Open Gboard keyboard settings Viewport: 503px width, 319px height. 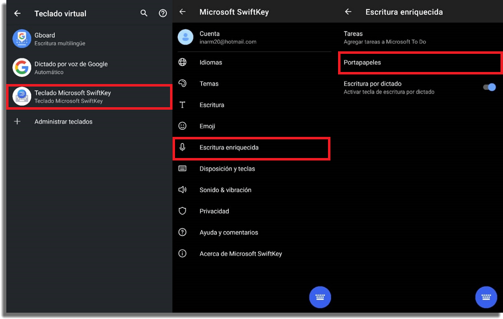(89, 39)
